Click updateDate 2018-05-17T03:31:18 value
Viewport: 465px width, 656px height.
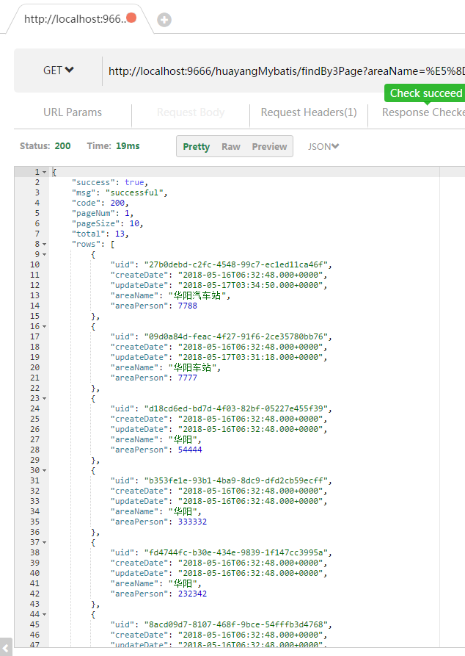[251, 357]
